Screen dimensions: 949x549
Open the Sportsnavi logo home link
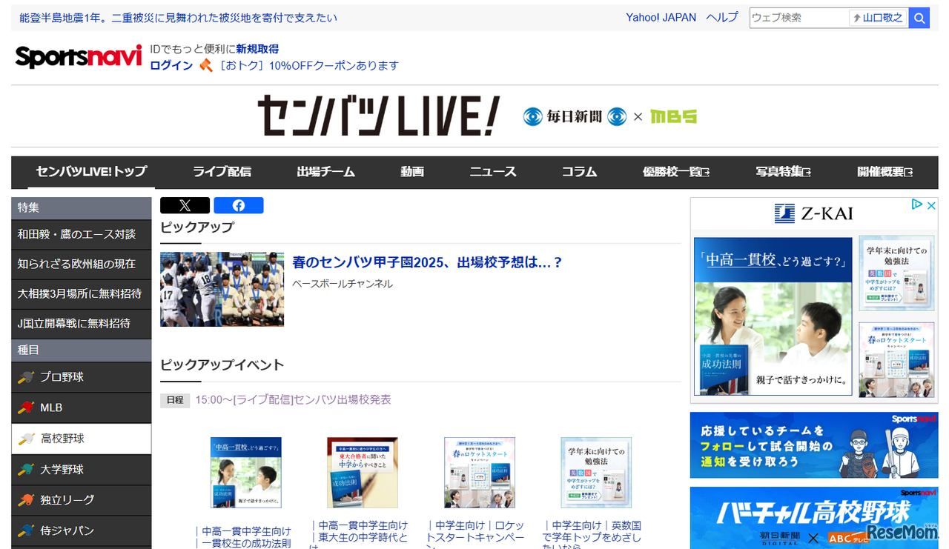[79, 56]
